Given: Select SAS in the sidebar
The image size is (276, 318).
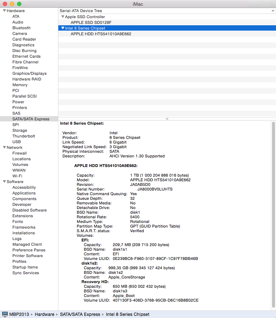Looking at the screenshot, I should click(16, 113).
